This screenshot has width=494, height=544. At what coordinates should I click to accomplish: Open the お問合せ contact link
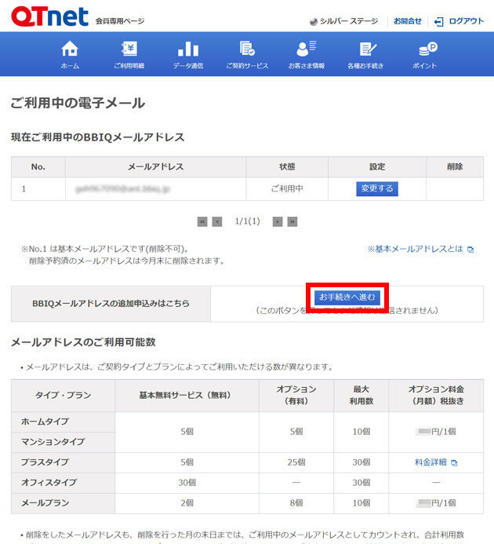click(x=407, y=21)
